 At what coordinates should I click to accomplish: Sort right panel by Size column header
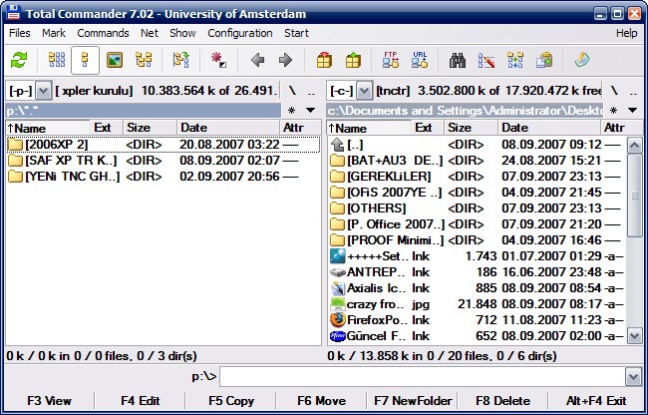(x=472, y=128)
